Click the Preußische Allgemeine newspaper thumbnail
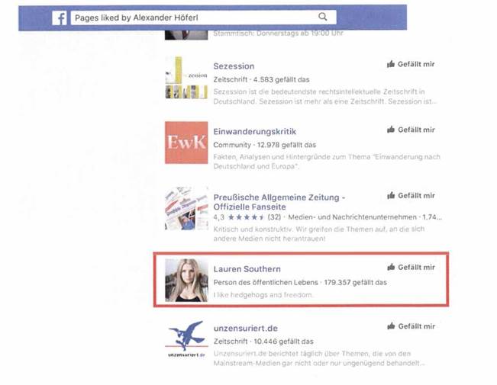Image resolution: width=497 pixels, height=385 pixels. 186,209
